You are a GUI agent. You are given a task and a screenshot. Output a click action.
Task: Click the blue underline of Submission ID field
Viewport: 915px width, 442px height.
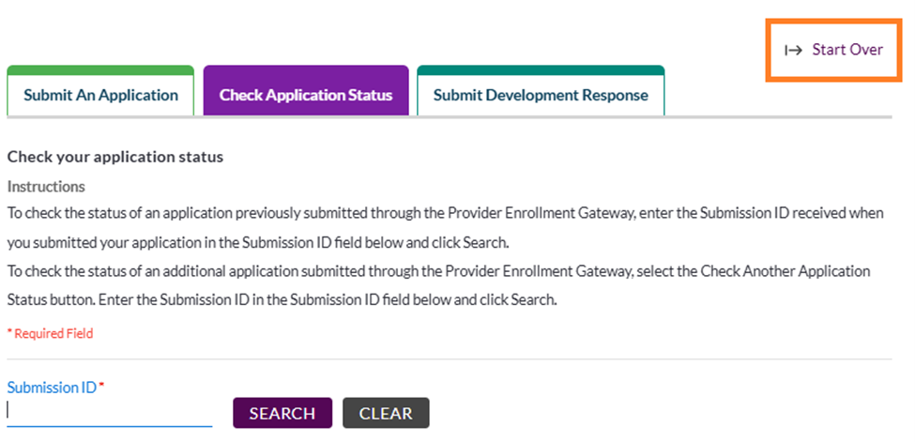click(110, 426)
